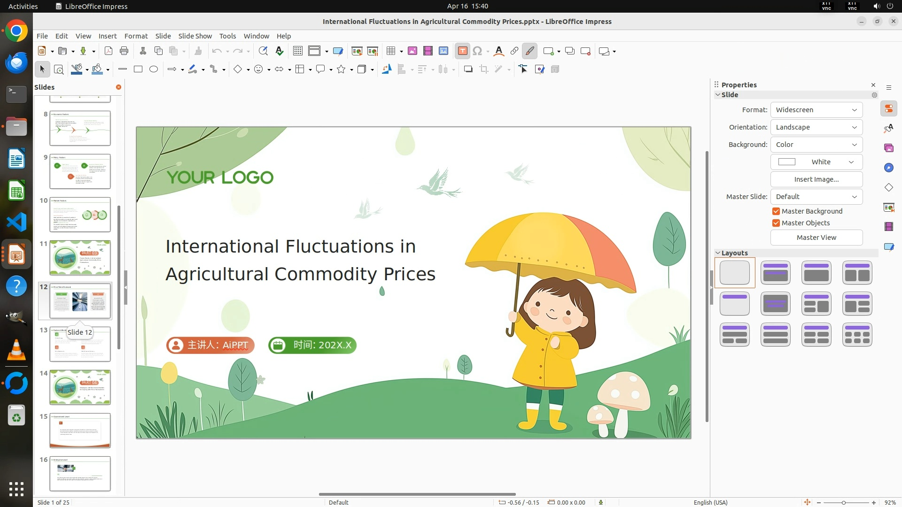Image resolution: width=902 pixels, height=507 pixels.
Task: Expand the Master Slide Default dropdown
Action: [816, 197]
